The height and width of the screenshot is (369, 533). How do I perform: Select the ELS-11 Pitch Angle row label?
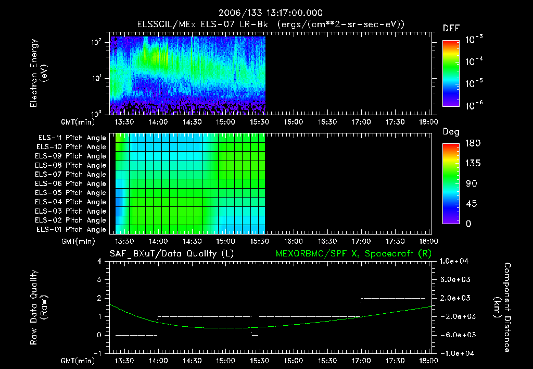click(x=72, y=138)
